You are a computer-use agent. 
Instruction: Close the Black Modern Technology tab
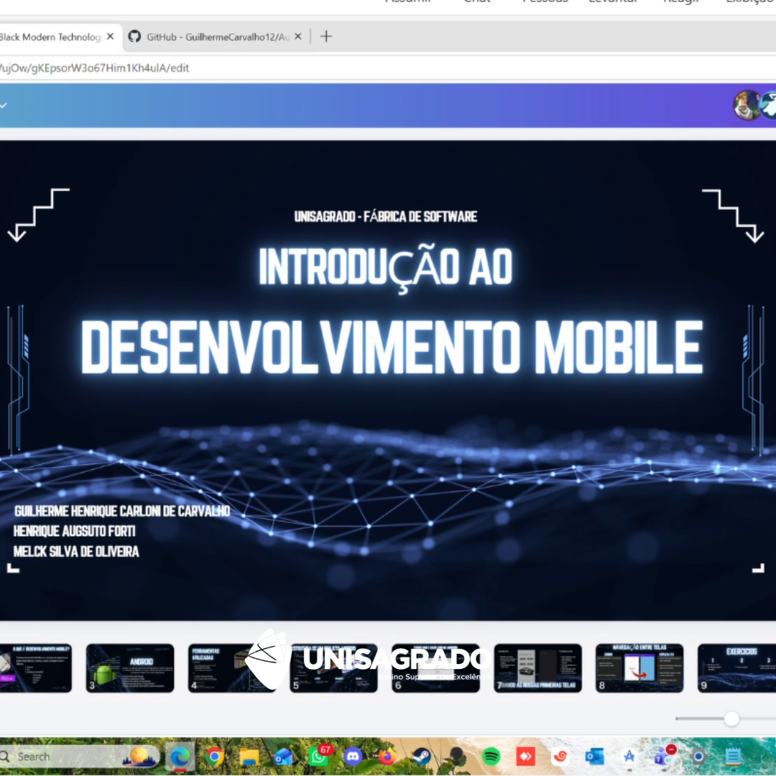pyautogui.click(x=111, y=37)
